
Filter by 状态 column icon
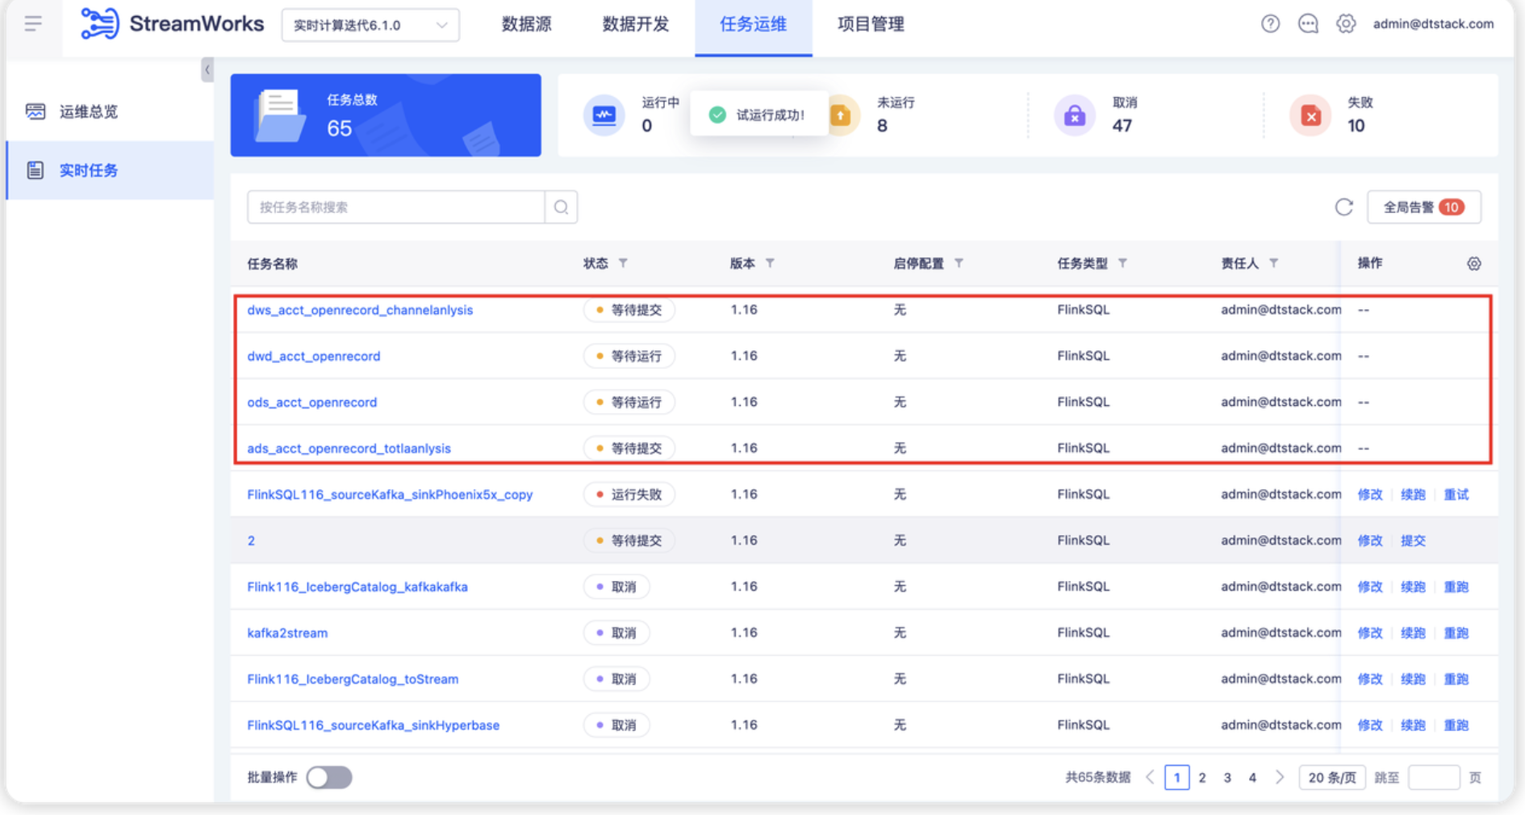[623, 263]
